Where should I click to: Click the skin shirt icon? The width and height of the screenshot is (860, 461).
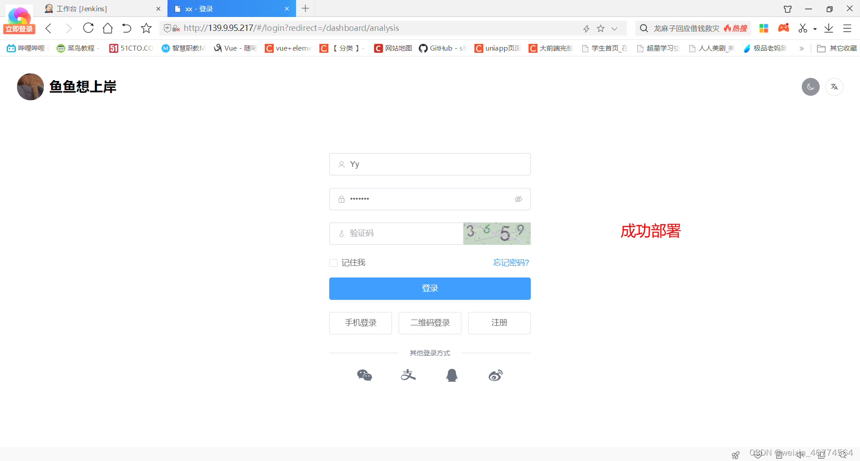(x=787, y=9)
